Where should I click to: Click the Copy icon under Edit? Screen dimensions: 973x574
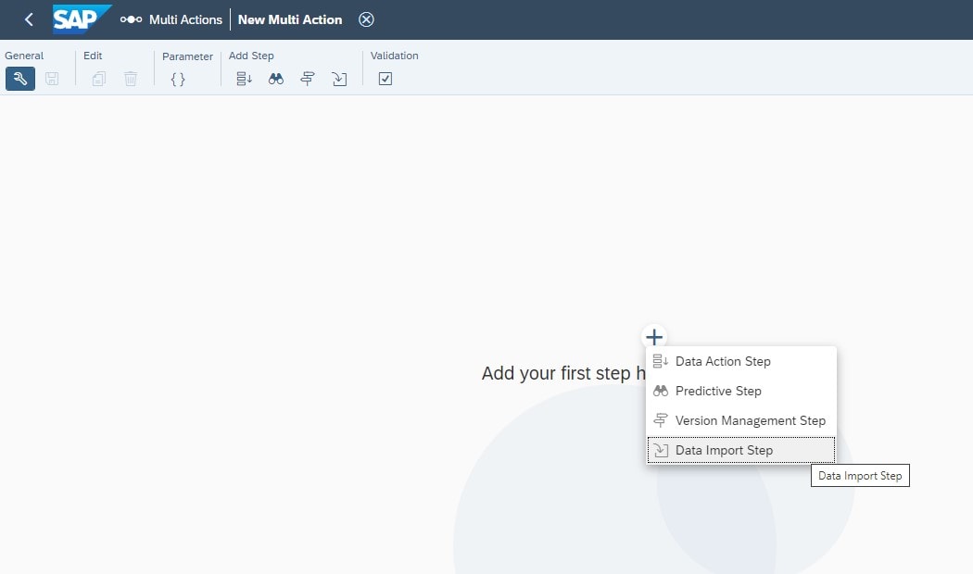coord(99,79)
